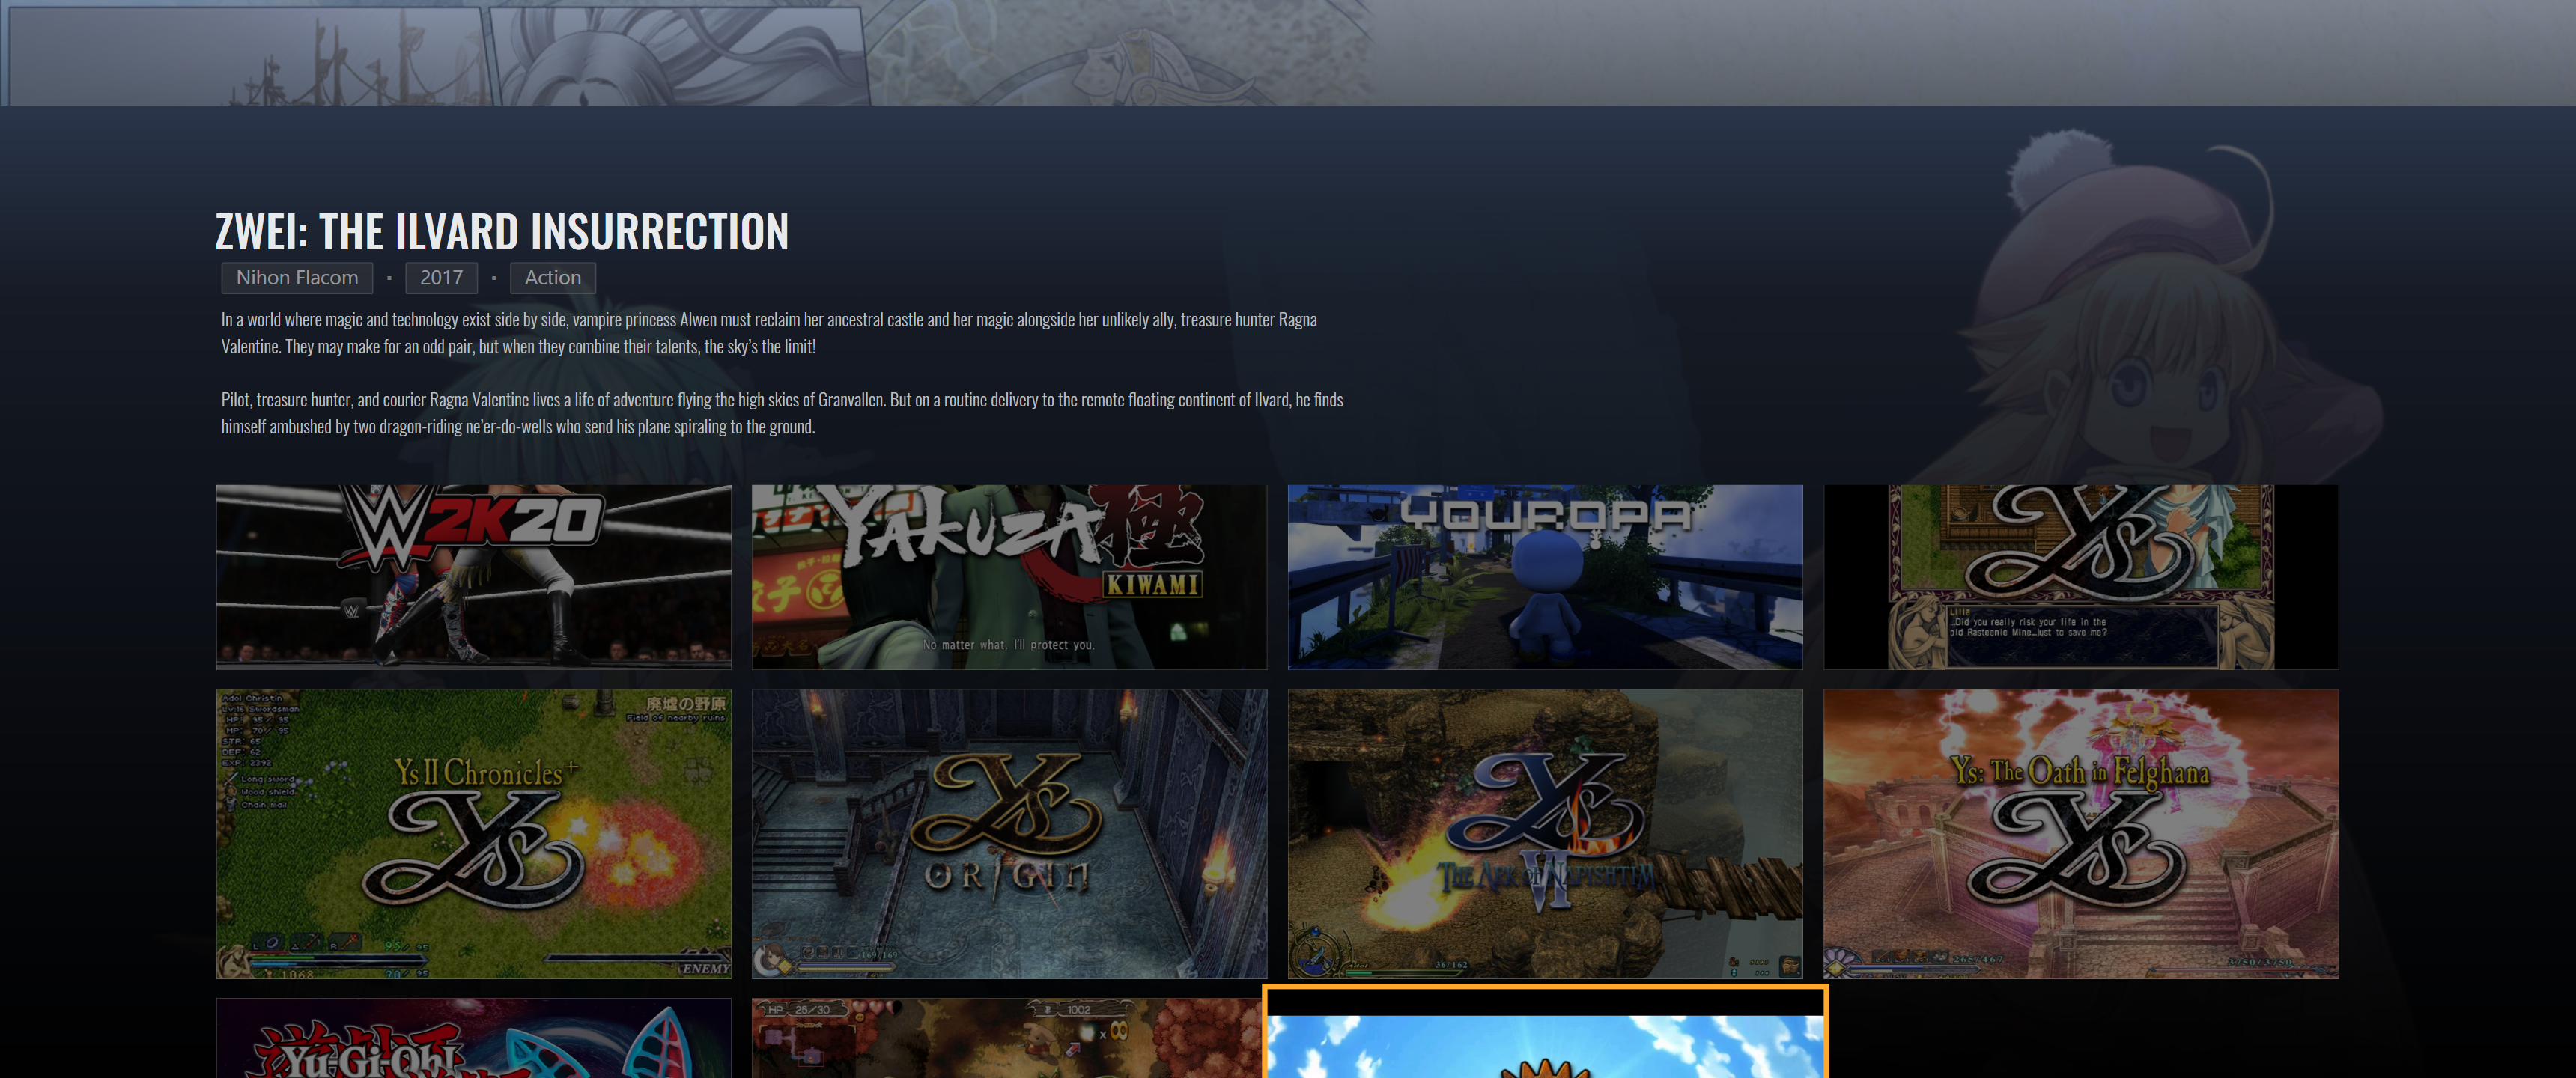Open Ys VI The Ark of Napishtim tile

1545,833
